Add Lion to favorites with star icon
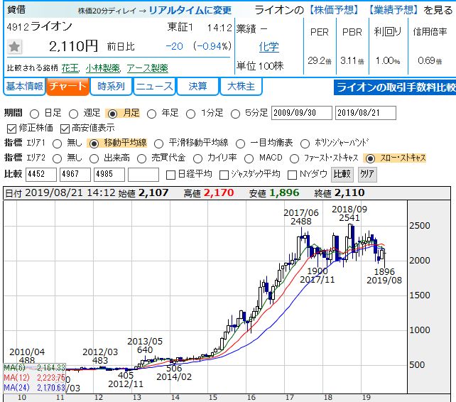 pos(14,47)
